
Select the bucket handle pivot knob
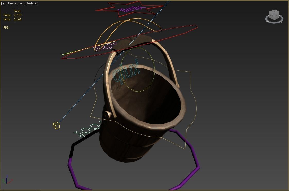pos(108,114)
